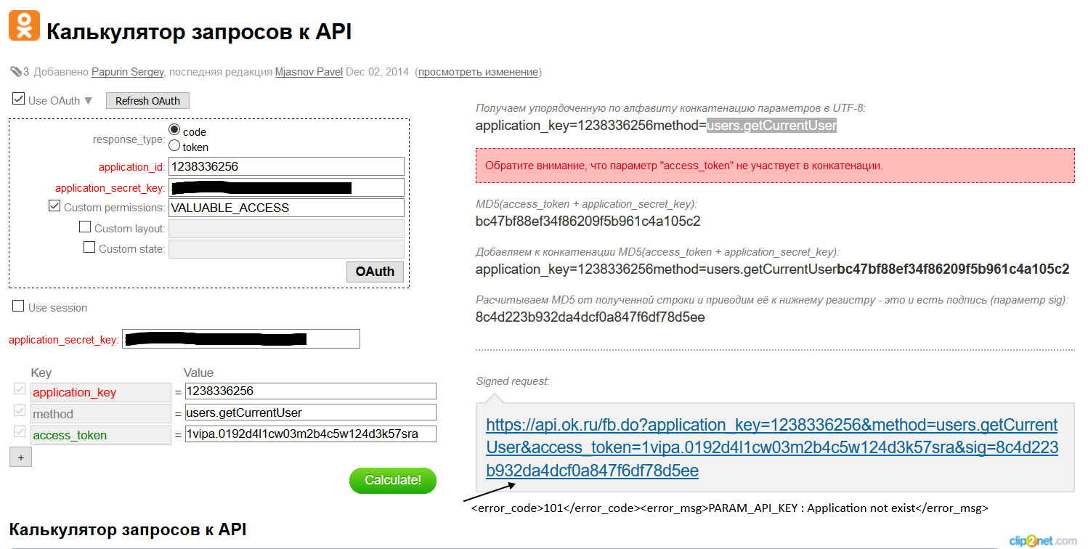Open the Papurin Sergey author link
This screenshot has height=549, width=1088.
[128, 72]
